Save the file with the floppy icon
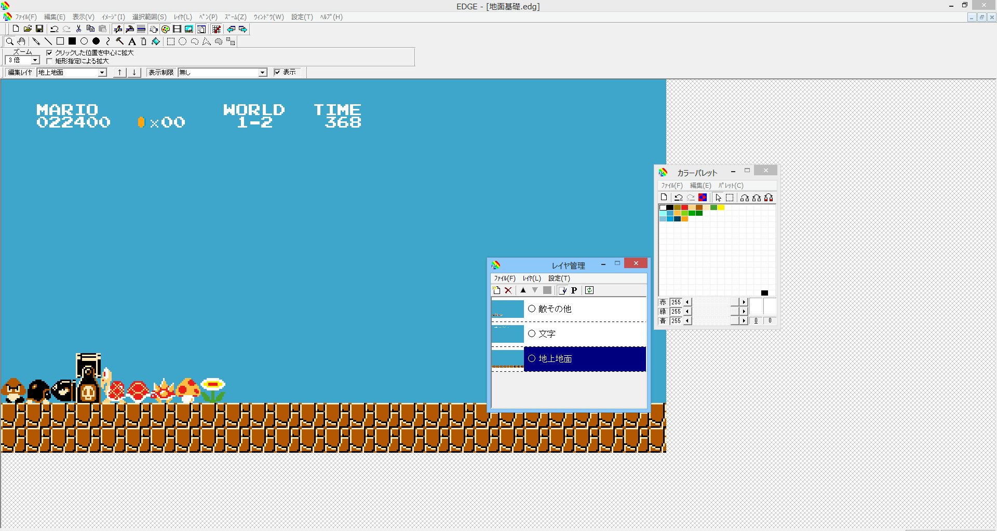Image resolution: width=997 pixels, height=531 pixels. point(39,29)
